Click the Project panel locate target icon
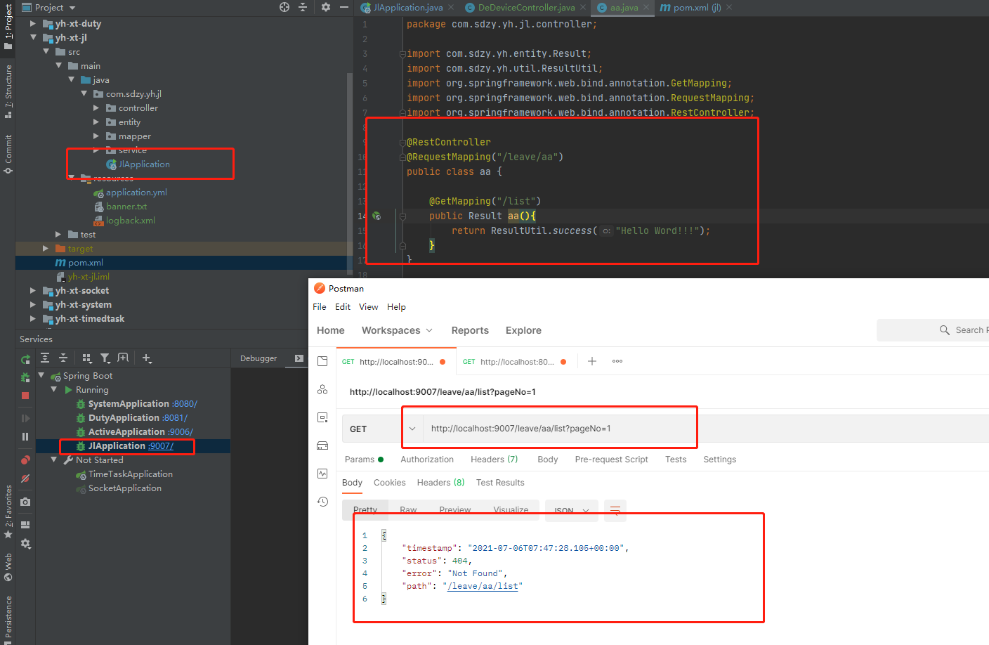Viewport: 989px width, 645px height. coord(284,7)
